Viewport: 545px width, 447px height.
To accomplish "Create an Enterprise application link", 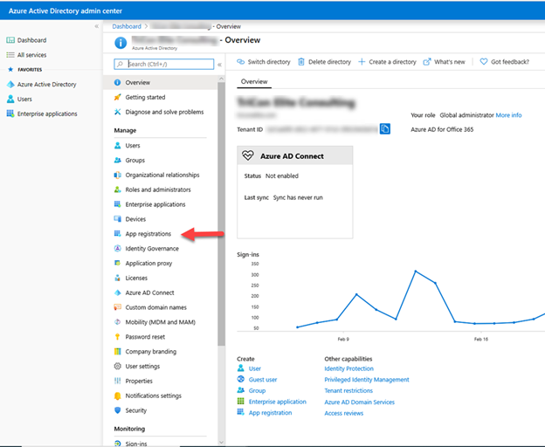I will click(278, 402).
